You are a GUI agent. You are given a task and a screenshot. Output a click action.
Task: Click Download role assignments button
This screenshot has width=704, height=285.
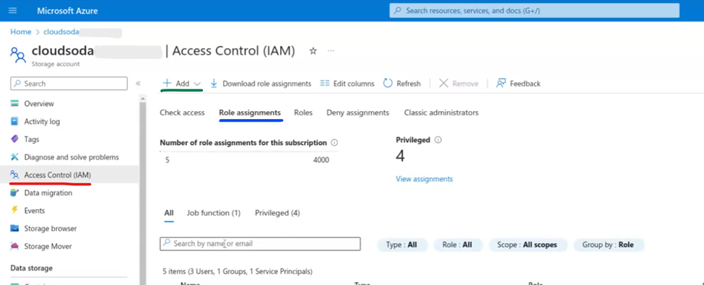tap(261, 84)
